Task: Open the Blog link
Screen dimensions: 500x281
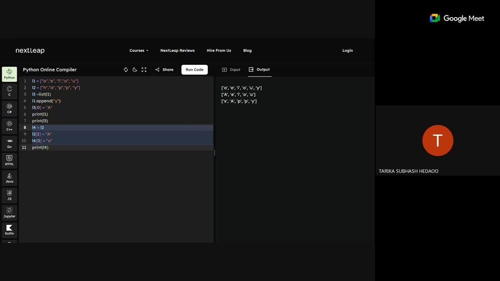Action: 247,50
